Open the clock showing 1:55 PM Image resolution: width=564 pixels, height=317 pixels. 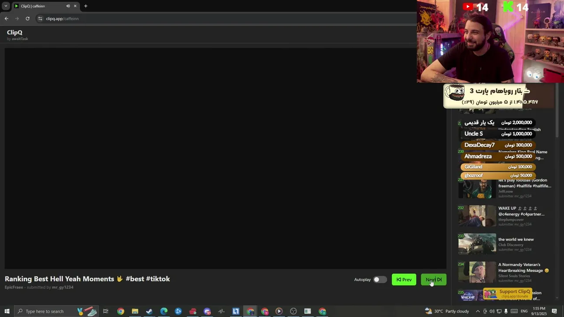tap(539, 311)
